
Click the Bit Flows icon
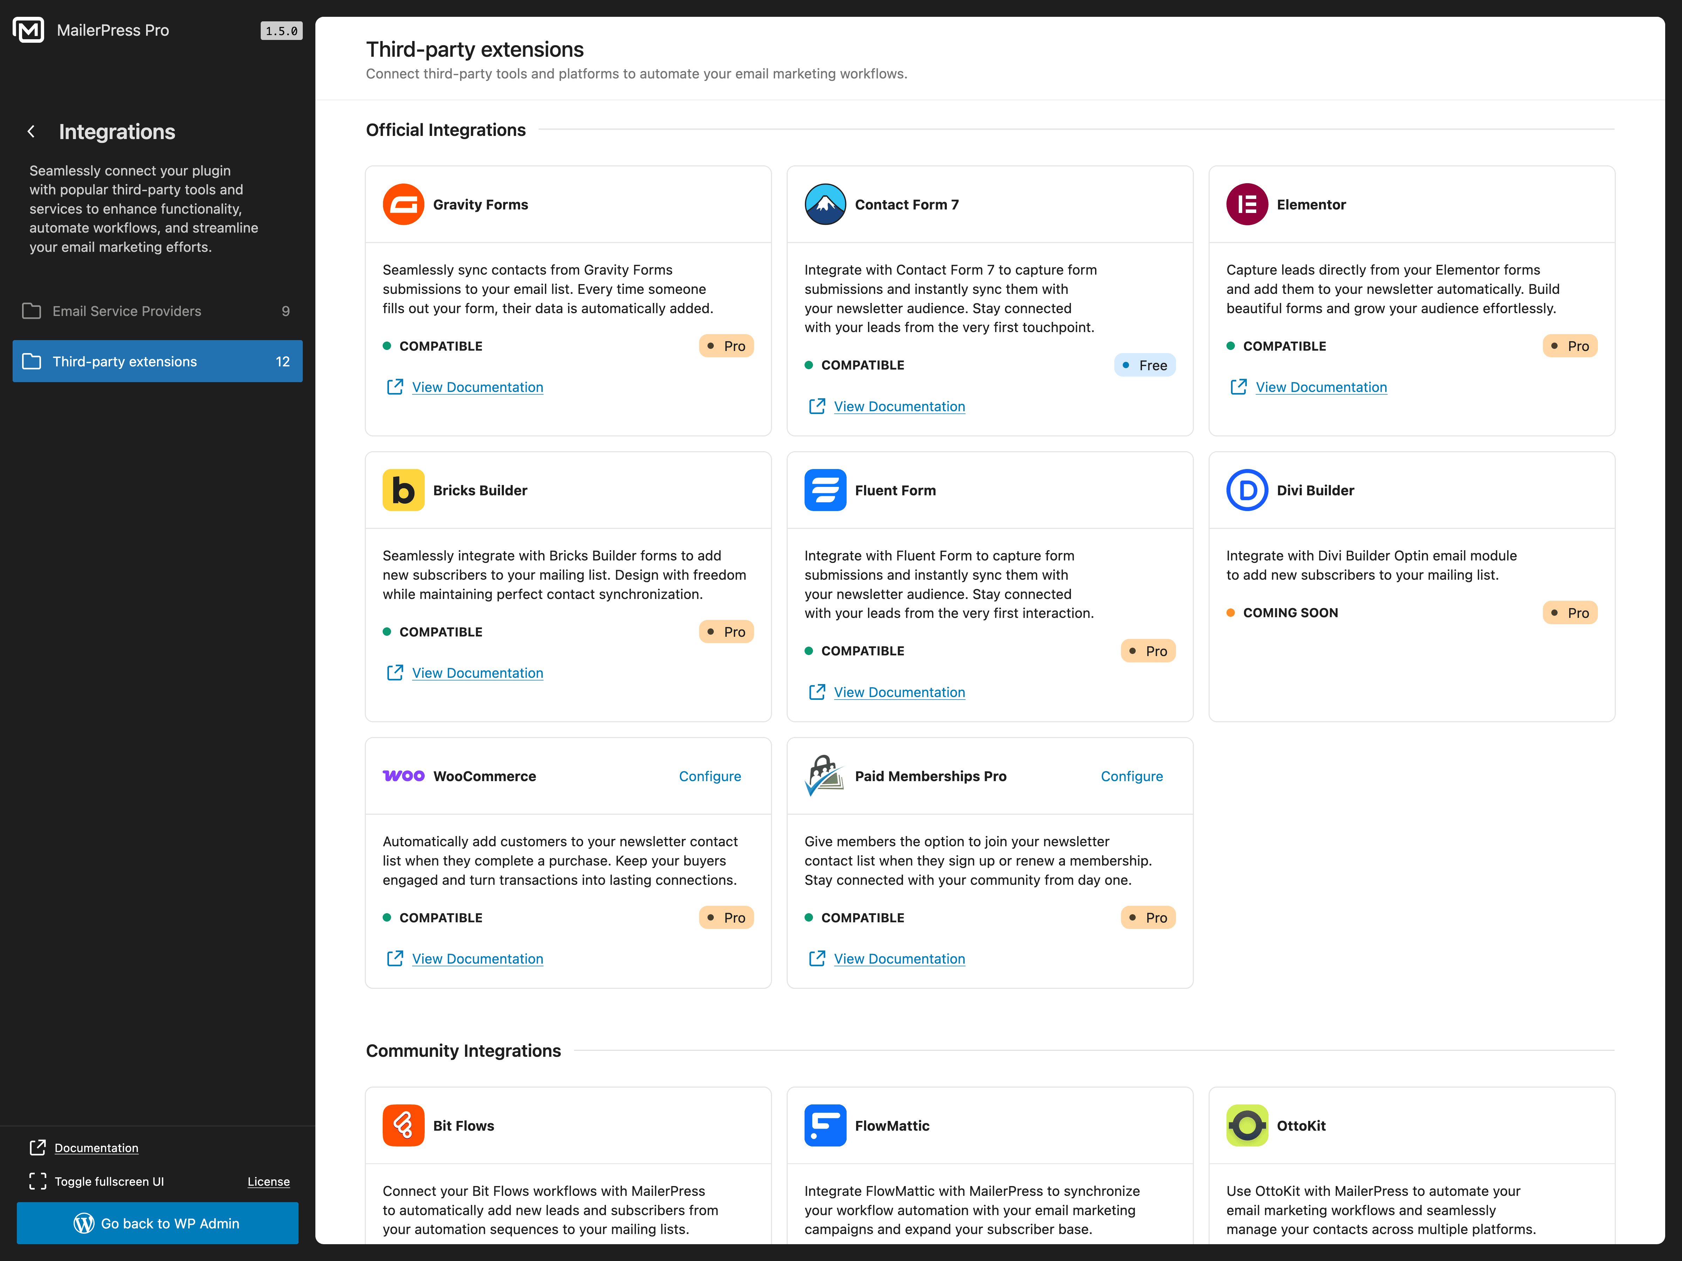pyautogui.click(x=404, y=1126)
